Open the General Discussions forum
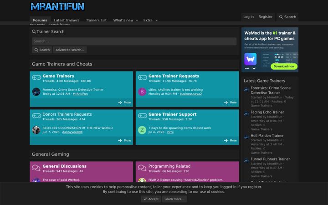 click(64, 166)
